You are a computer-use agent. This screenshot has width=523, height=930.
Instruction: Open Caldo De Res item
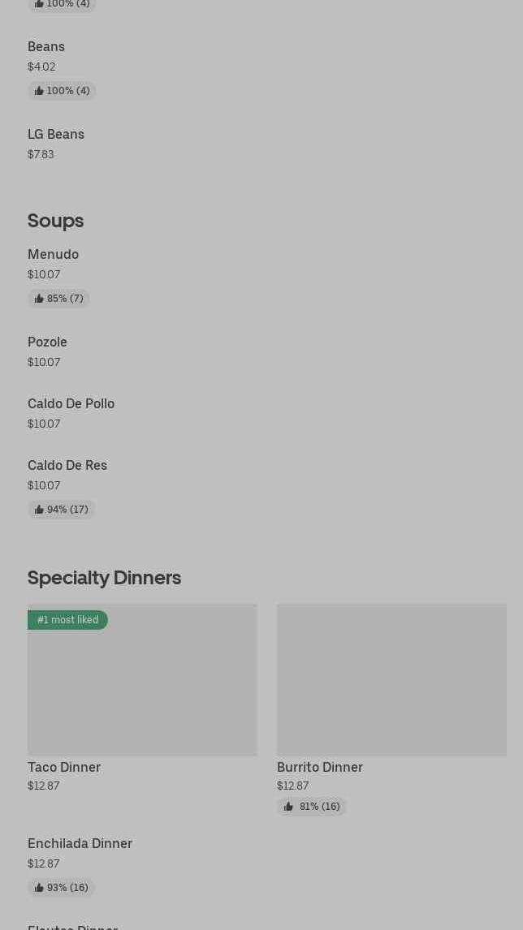[x=67, y=465]
